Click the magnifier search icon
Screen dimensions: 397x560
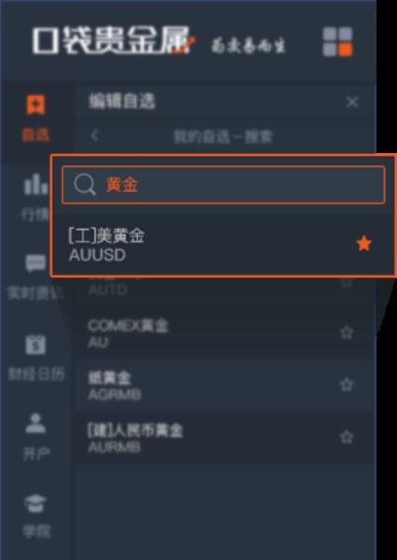click(85, 185)
